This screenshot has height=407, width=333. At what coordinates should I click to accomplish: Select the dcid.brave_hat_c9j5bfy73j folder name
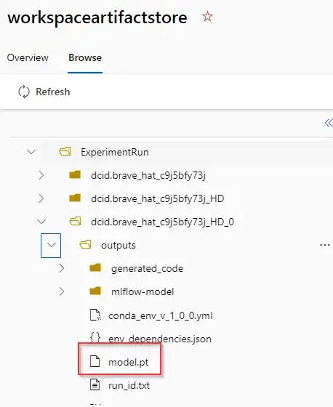tap(148, 176)
